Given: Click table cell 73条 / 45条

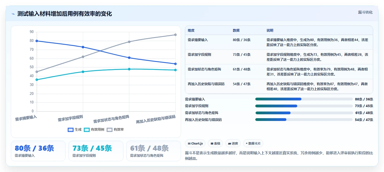Looking at the screenshot, I should [x=242, y=55].
